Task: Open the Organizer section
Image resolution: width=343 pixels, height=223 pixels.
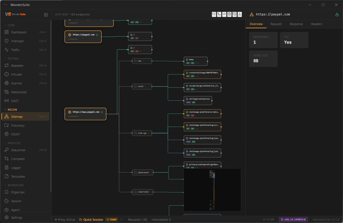Action: [x=25, y=192]
